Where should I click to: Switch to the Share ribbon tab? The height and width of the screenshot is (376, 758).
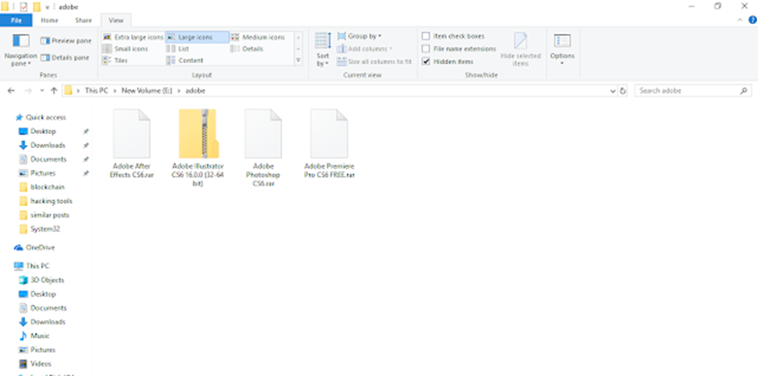pos(83,20)
